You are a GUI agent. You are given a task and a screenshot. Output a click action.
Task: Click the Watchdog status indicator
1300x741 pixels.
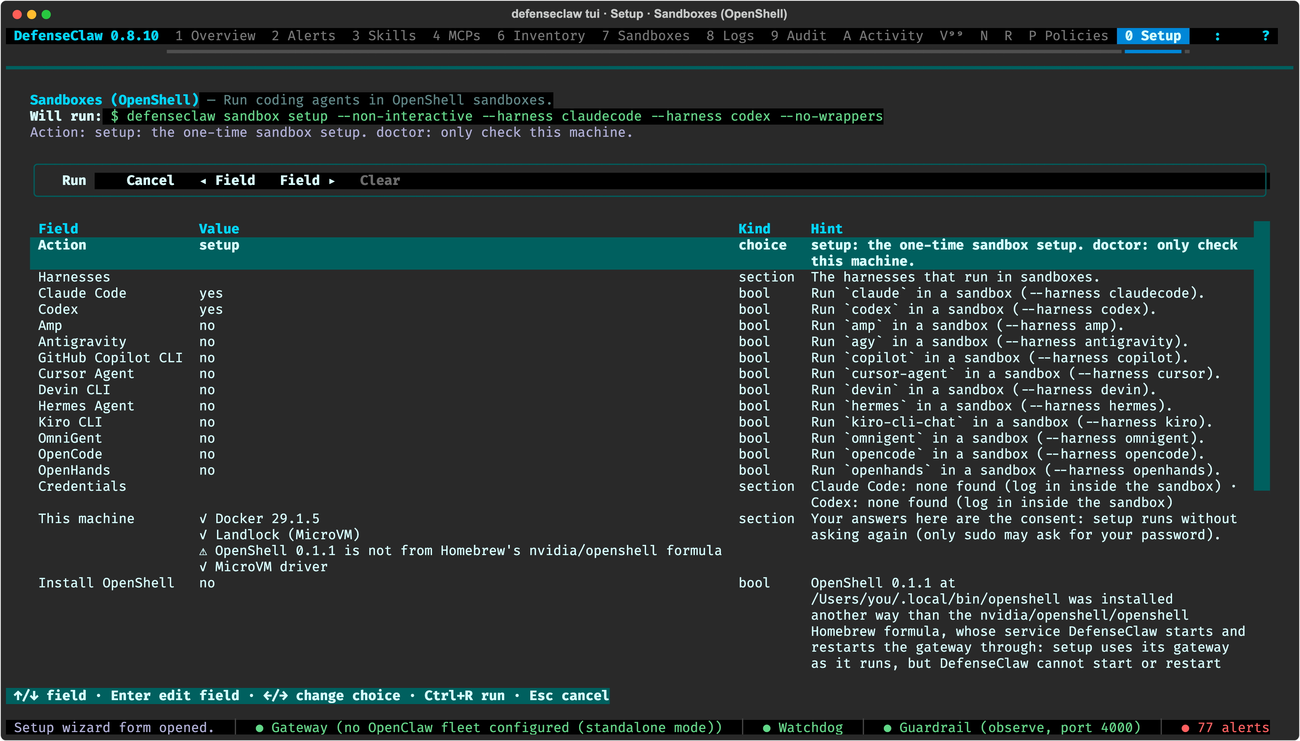click(803, 727)
